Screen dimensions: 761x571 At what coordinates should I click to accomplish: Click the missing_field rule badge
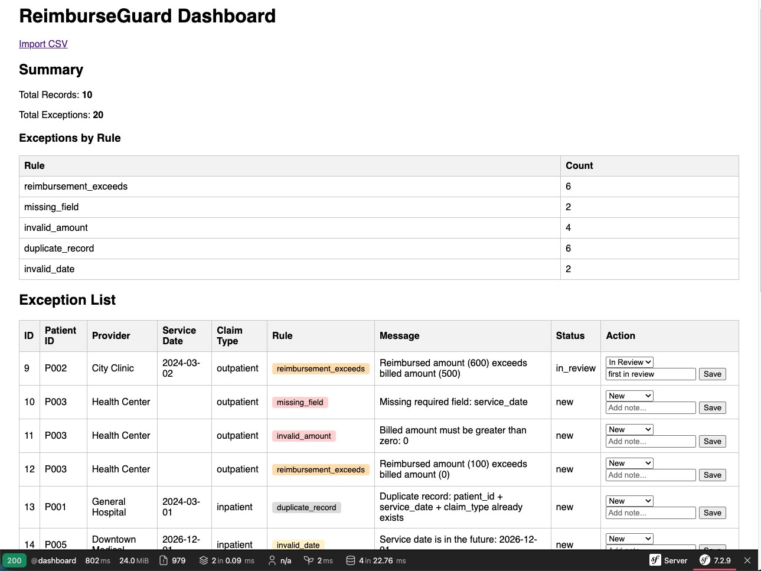click(x=300, y=402)
